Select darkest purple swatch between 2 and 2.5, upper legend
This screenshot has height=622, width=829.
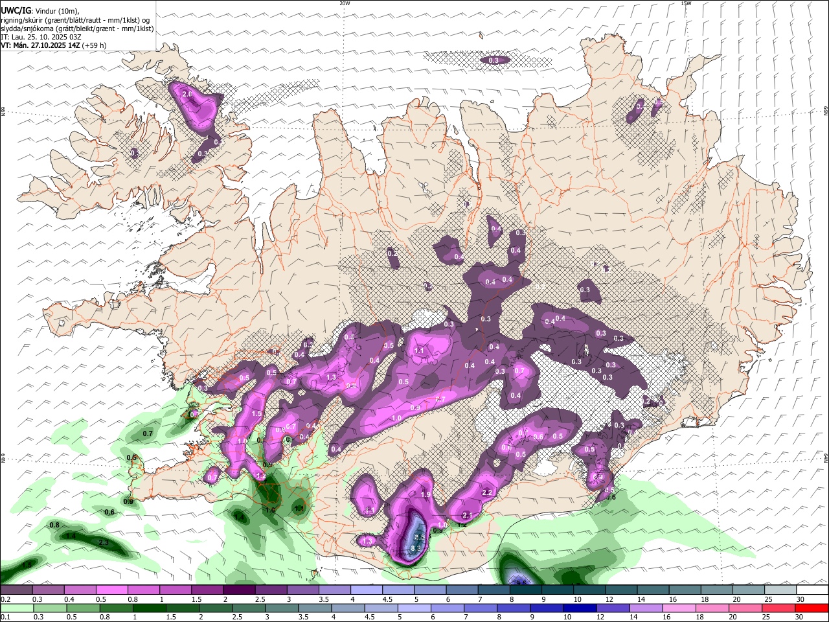pos(239,590)
